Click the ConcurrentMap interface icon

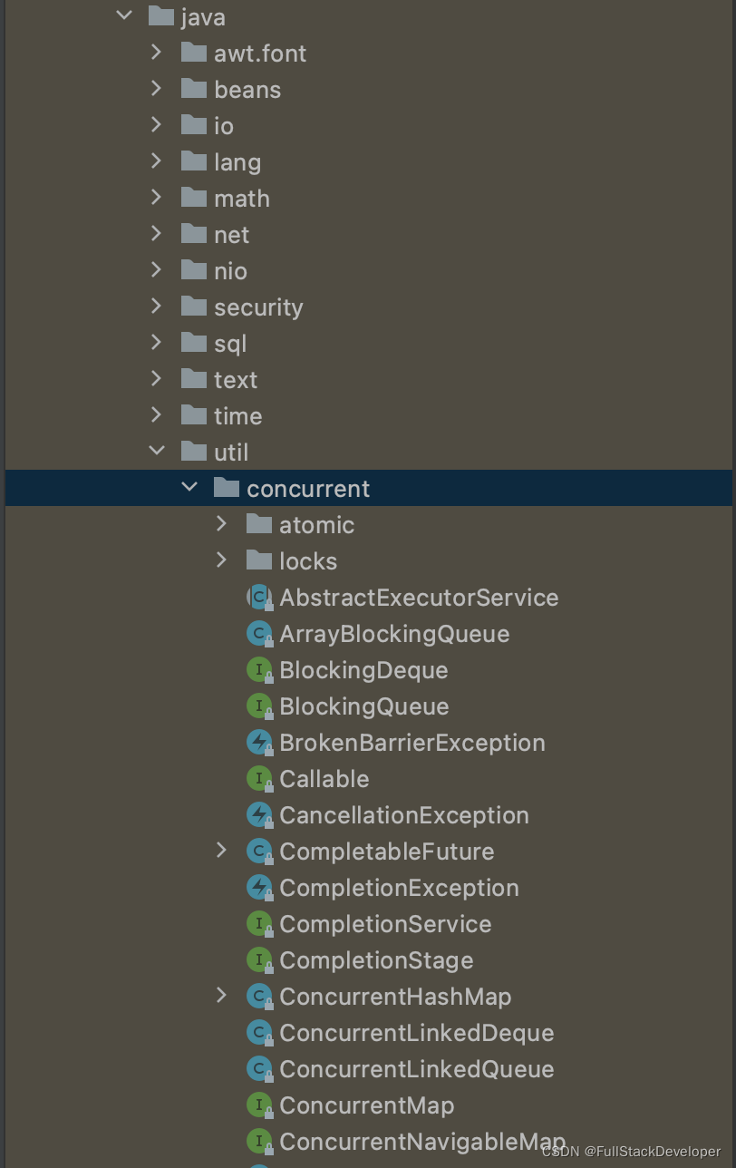tap(259, 1105)
